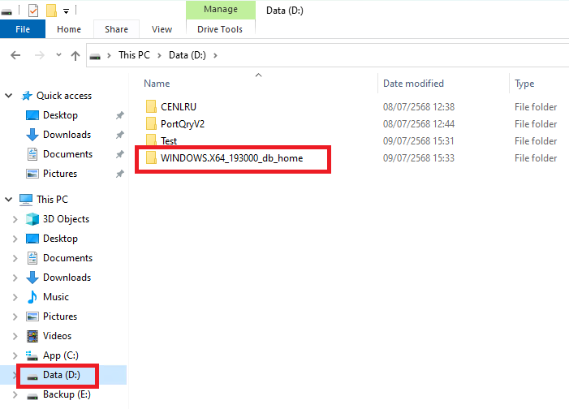Viewport: 569px width, 409px height.
Task: Expand the chevron before This PC in breadcrumb
Action: pyautogui.click(x=109, y=55)
